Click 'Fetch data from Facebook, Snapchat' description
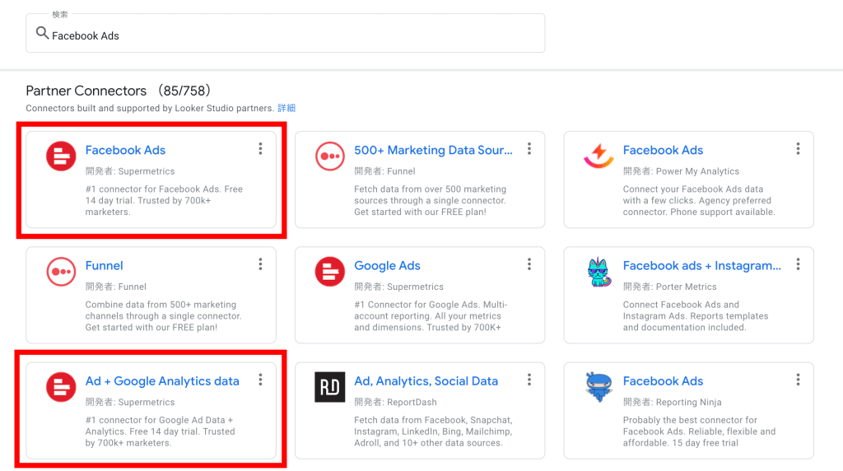The image size is (843, 471). (433, 431)
